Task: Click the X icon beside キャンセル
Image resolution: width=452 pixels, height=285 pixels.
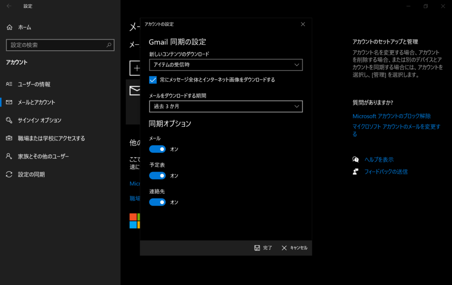Action: [284, 248]
